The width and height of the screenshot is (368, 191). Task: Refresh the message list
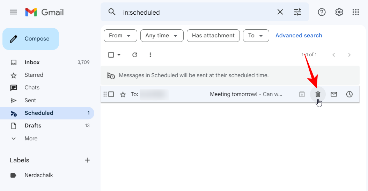pyautogui.click(x=135, y=55)
